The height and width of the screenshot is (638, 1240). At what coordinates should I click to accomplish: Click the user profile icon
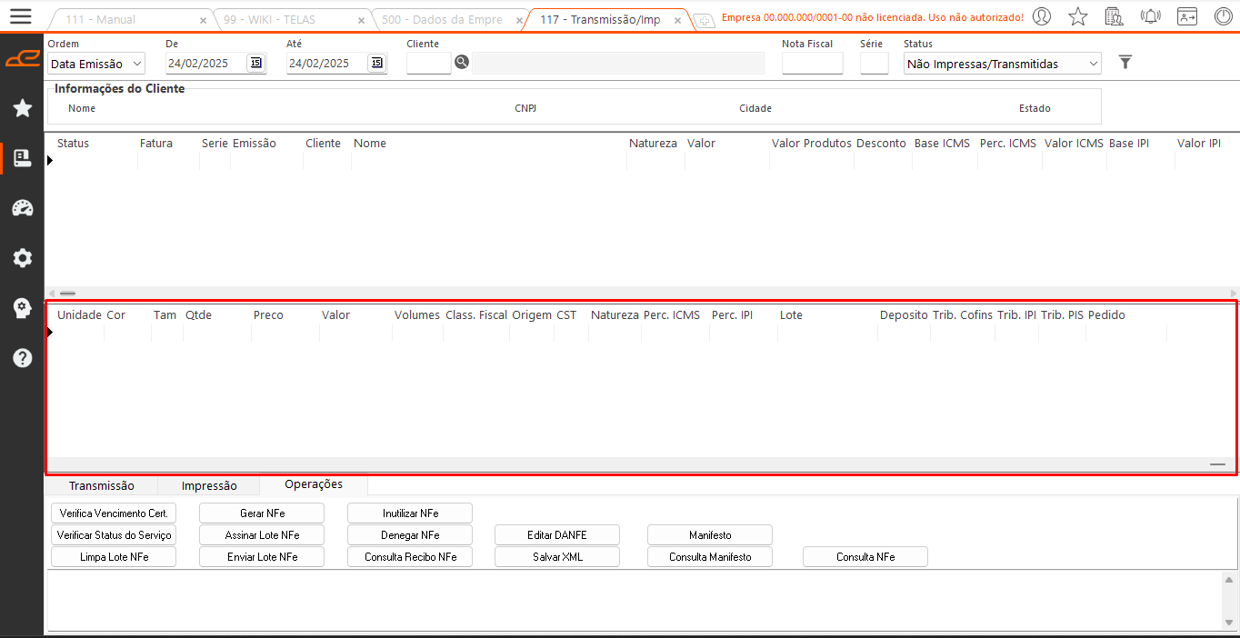pos(1042,16)
